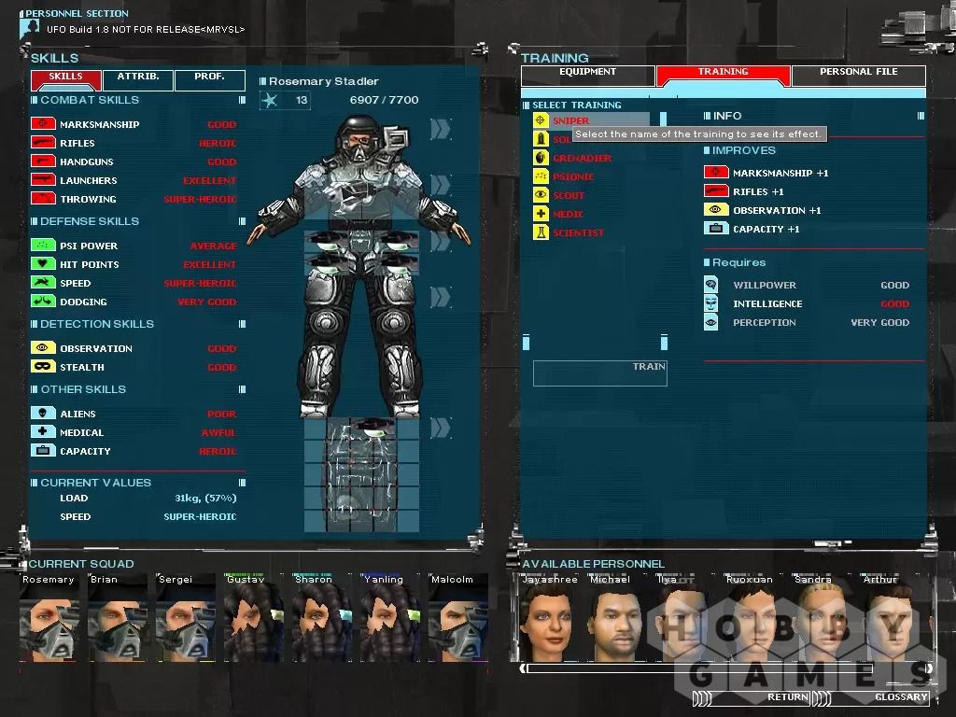
Task: Click the Psi Power skill icon
Action: (43, 246)
